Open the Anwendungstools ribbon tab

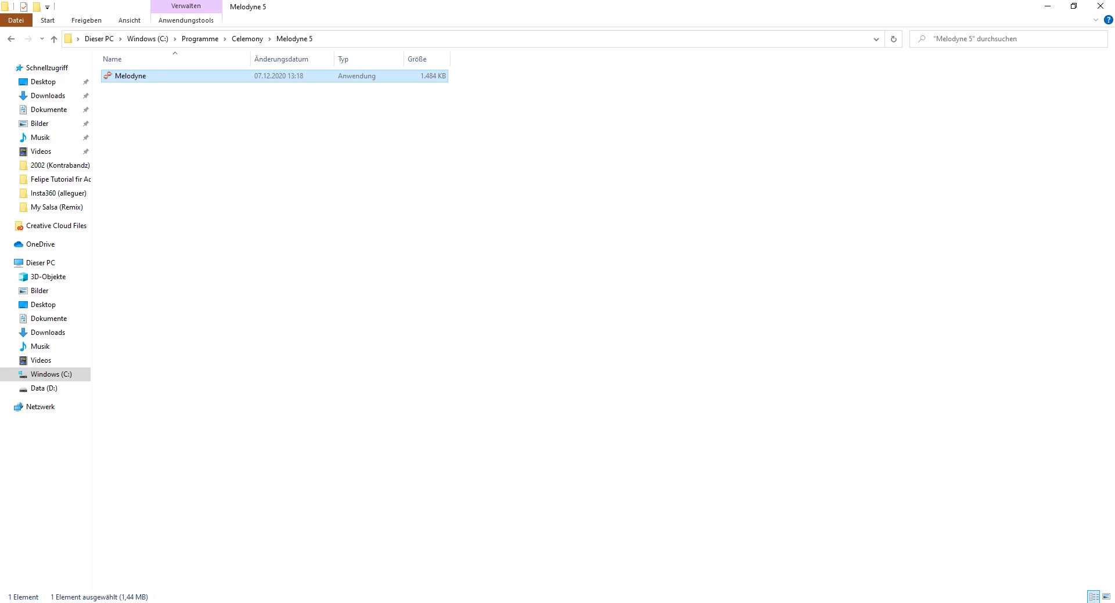click(x=186, y=20)
